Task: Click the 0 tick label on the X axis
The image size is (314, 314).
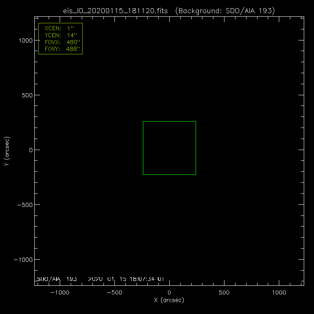Action: tap(169, 293)
